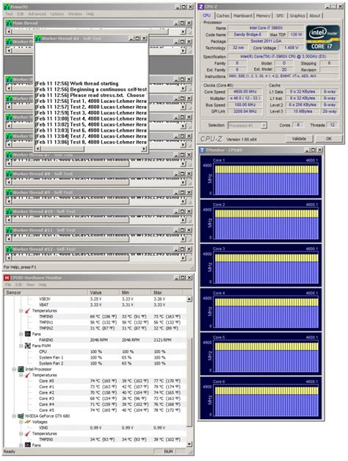348x461 pixels.
Task: Switch to the About tab in CPU-Z
Action: click(315, 15)
